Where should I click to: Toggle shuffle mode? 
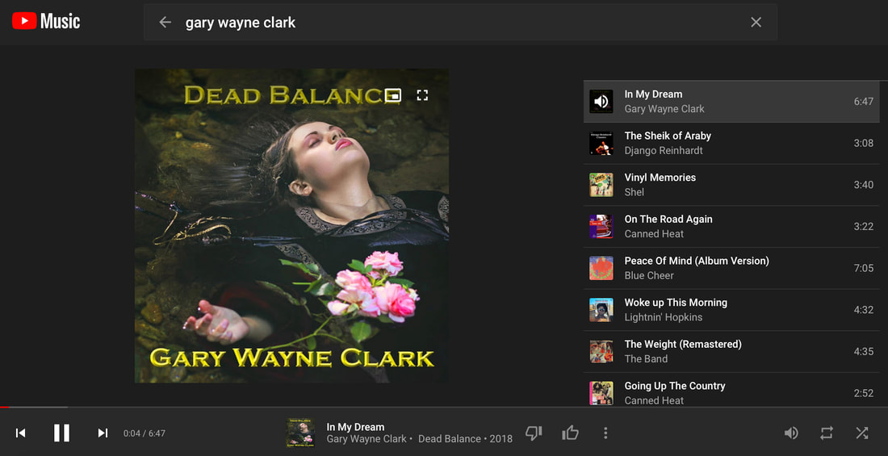(x=862, y=433)
